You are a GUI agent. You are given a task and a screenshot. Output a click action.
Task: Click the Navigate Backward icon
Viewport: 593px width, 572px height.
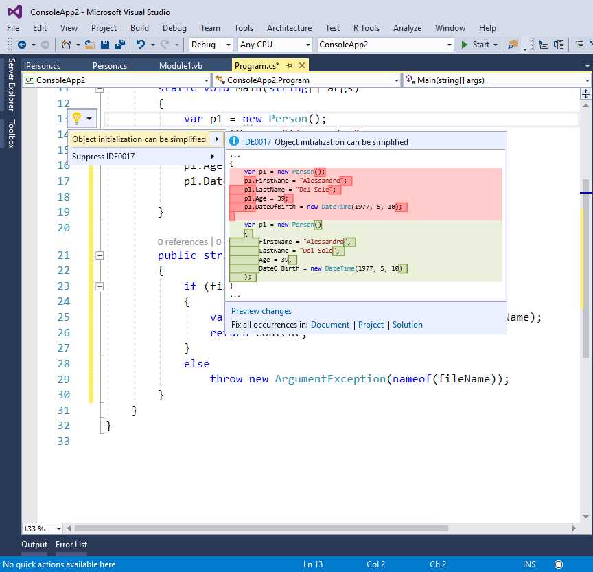[x=21, y=45]
